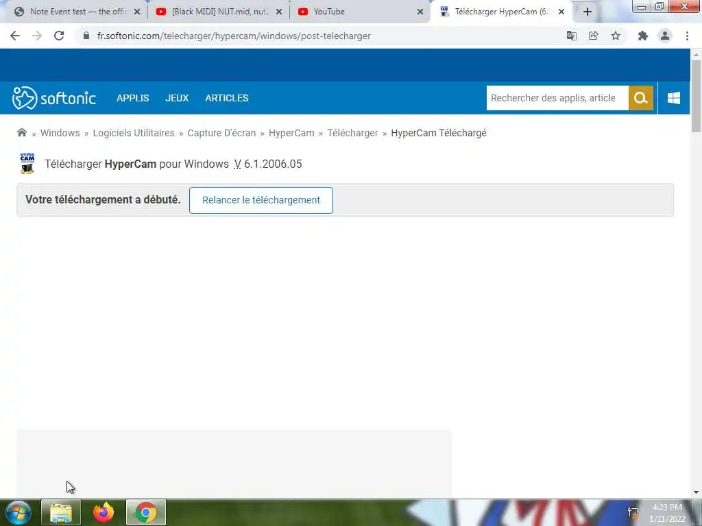Click the translate page icon in address bar
Screen dimensions: 702x526
pos(571,36)
